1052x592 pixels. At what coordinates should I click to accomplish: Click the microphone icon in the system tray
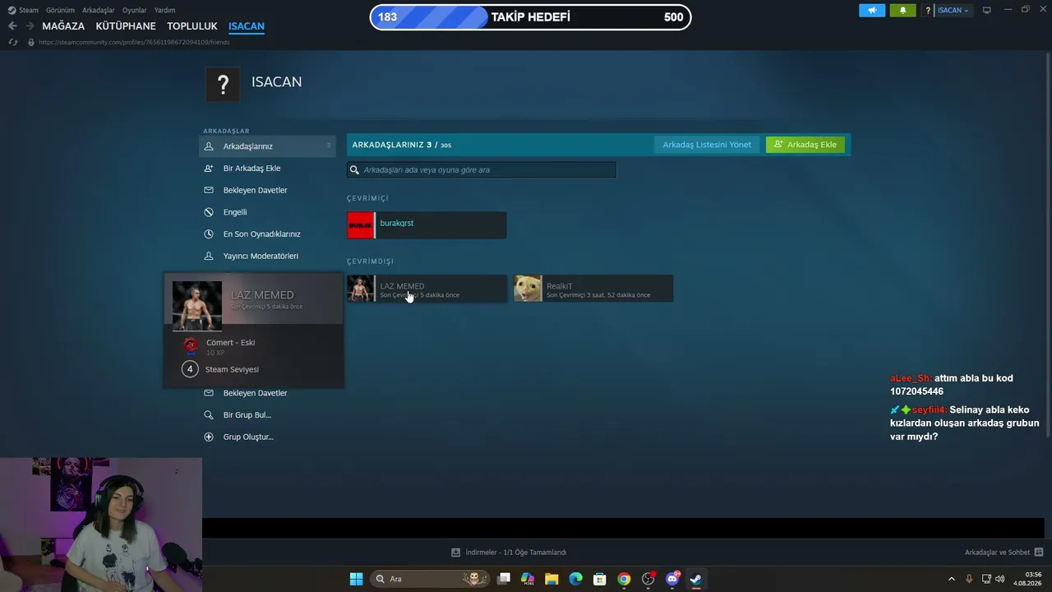point(970,579)
